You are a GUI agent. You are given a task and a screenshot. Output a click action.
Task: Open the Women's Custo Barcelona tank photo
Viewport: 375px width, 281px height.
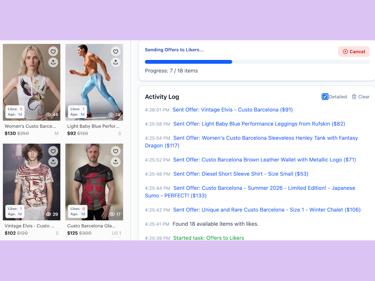(32, 82)
